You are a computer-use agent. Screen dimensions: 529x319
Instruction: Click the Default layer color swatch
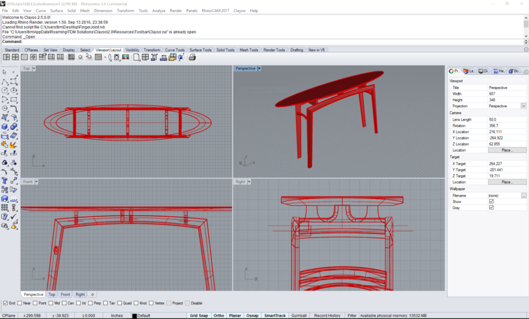[x=134, y=315]
